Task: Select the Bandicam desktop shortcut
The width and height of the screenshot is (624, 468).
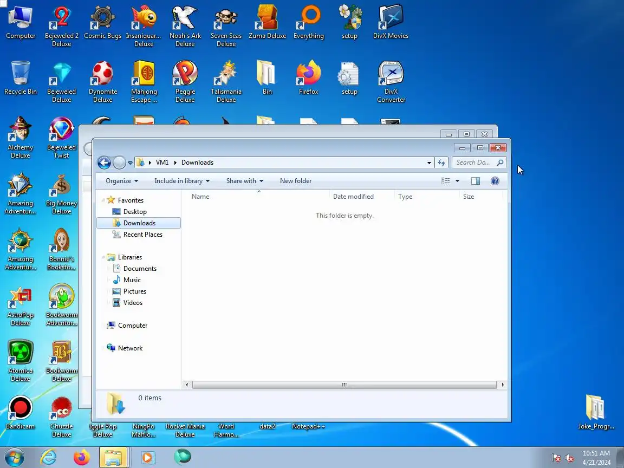Action: point(20,413)
